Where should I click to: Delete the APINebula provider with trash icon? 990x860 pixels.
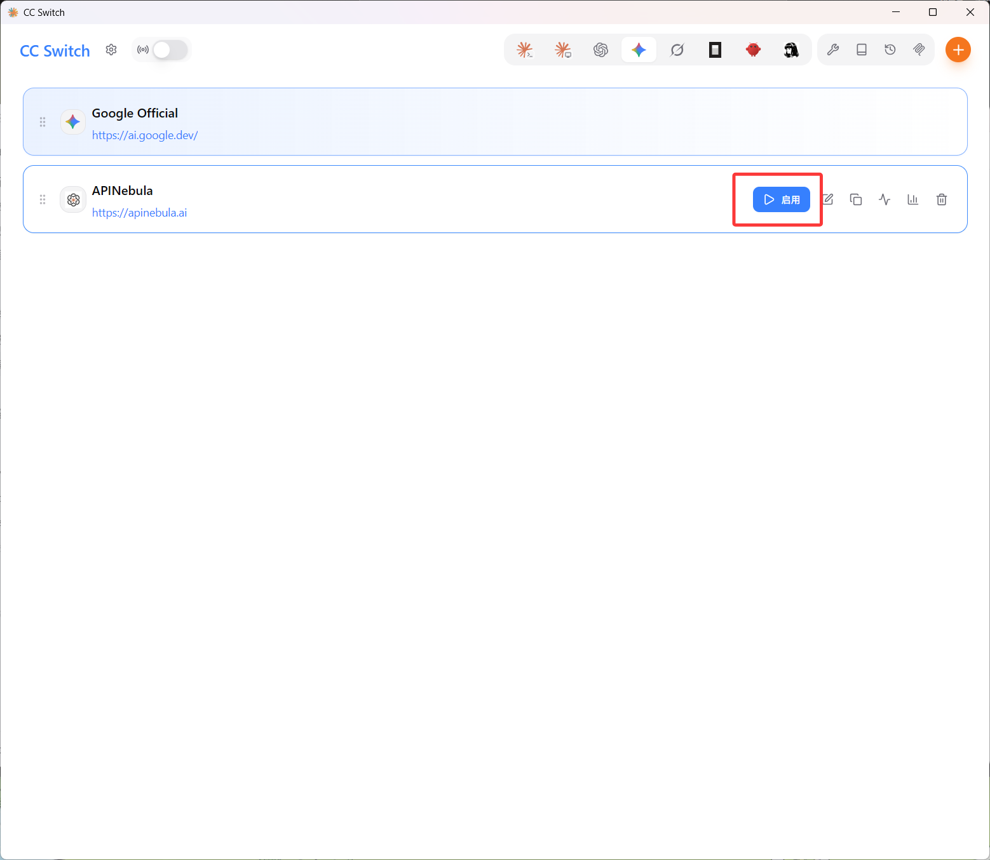[x=942, y=199]
